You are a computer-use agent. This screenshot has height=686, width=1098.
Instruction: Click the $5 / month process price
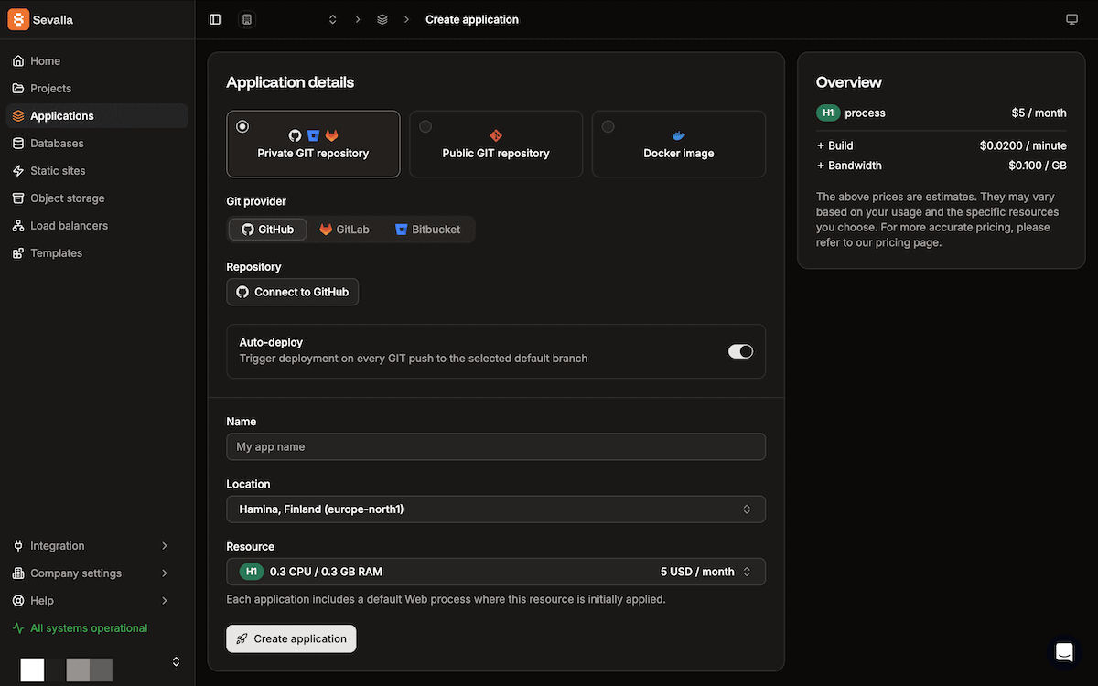[x=1039, y=113]
